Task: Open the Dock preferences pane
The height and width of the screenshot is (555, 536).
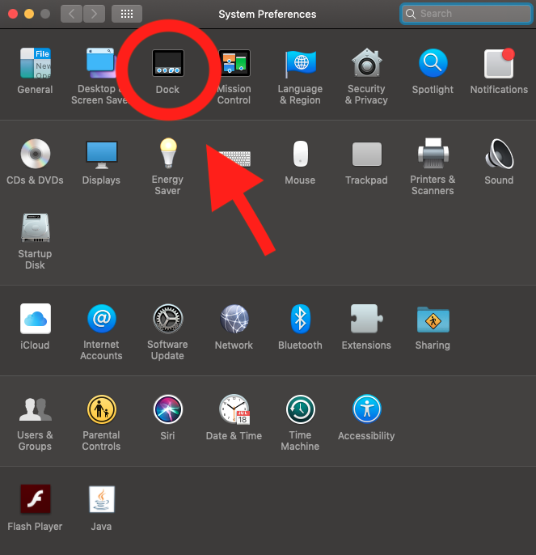Action: 168,66
